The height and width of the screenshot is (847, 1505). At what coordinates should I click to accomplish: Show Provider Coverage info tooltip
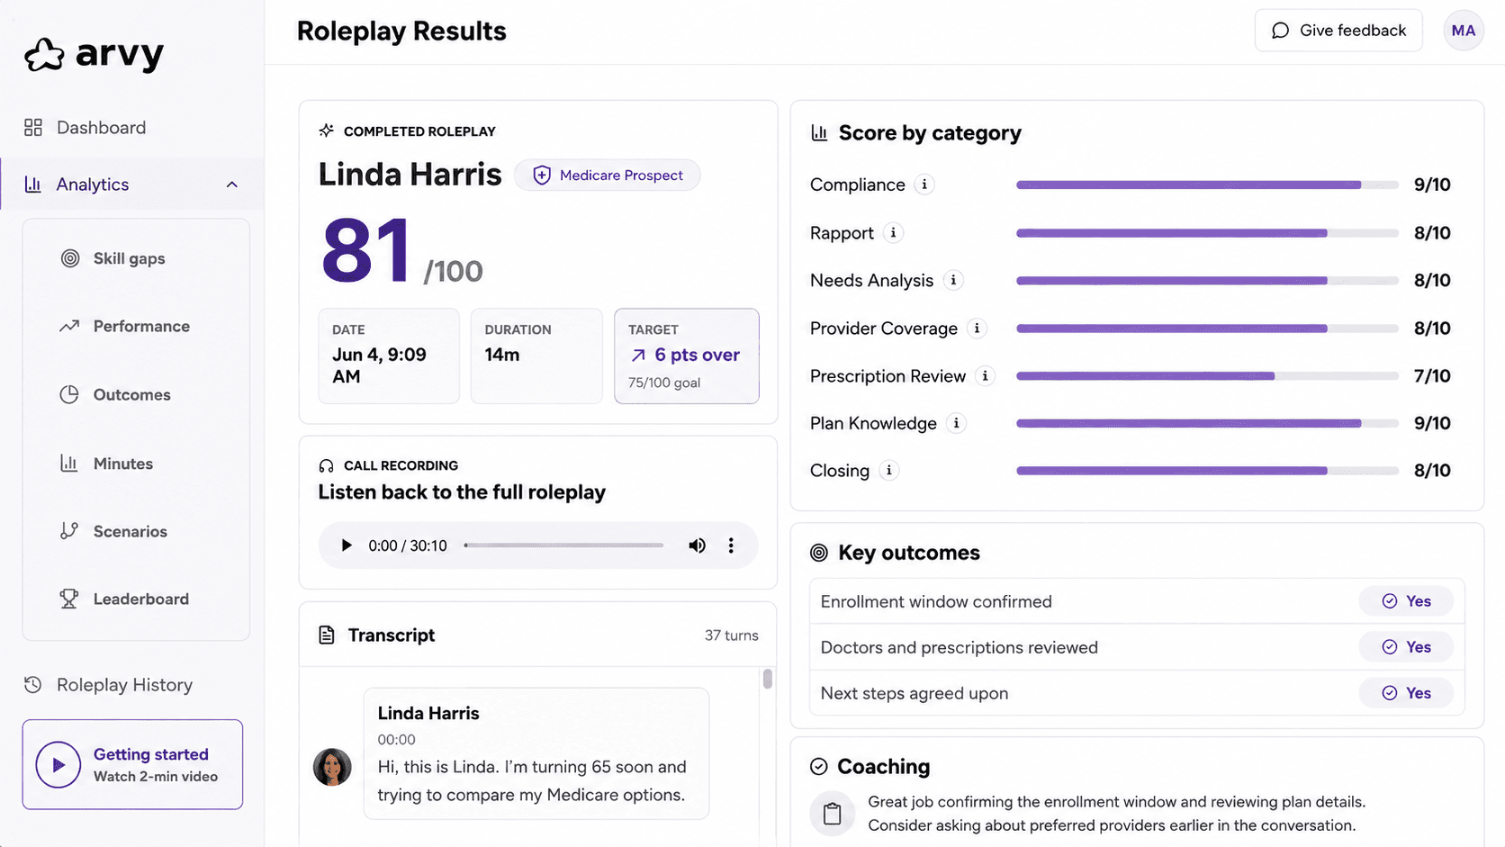tap(977, 329)
